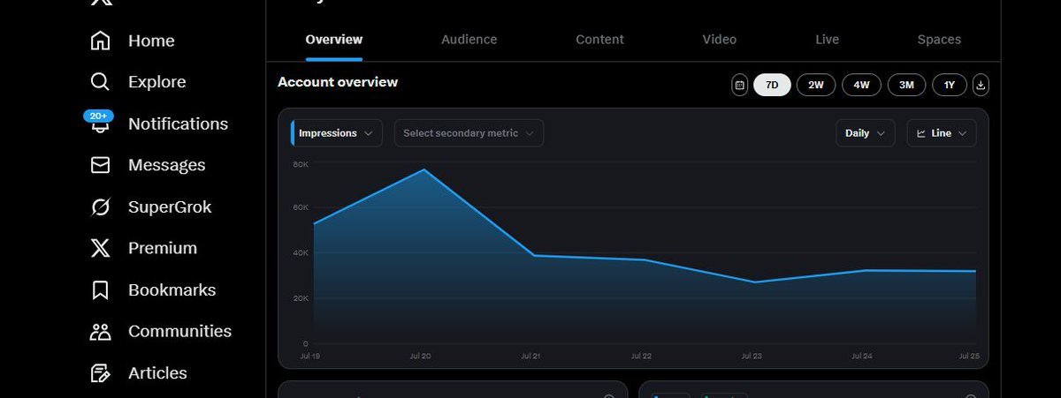Open Select secondary metric dropdown
The image size is (1061, 398).
pyautogui.click(x=469, y=133)
